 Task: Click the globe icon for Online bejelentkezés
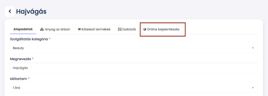pyautogui.click(x=145, y=29)
